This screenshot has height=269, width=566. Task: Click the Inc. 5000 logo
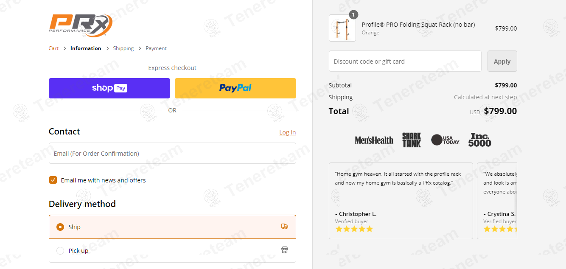click(479, 140)
